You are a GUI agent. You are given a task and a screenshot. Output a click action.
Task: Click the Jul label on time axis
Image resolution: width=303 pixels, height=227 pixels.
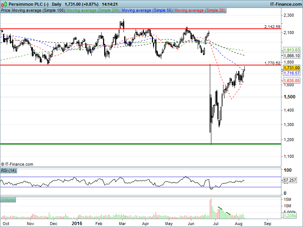[x=216, y=224]
